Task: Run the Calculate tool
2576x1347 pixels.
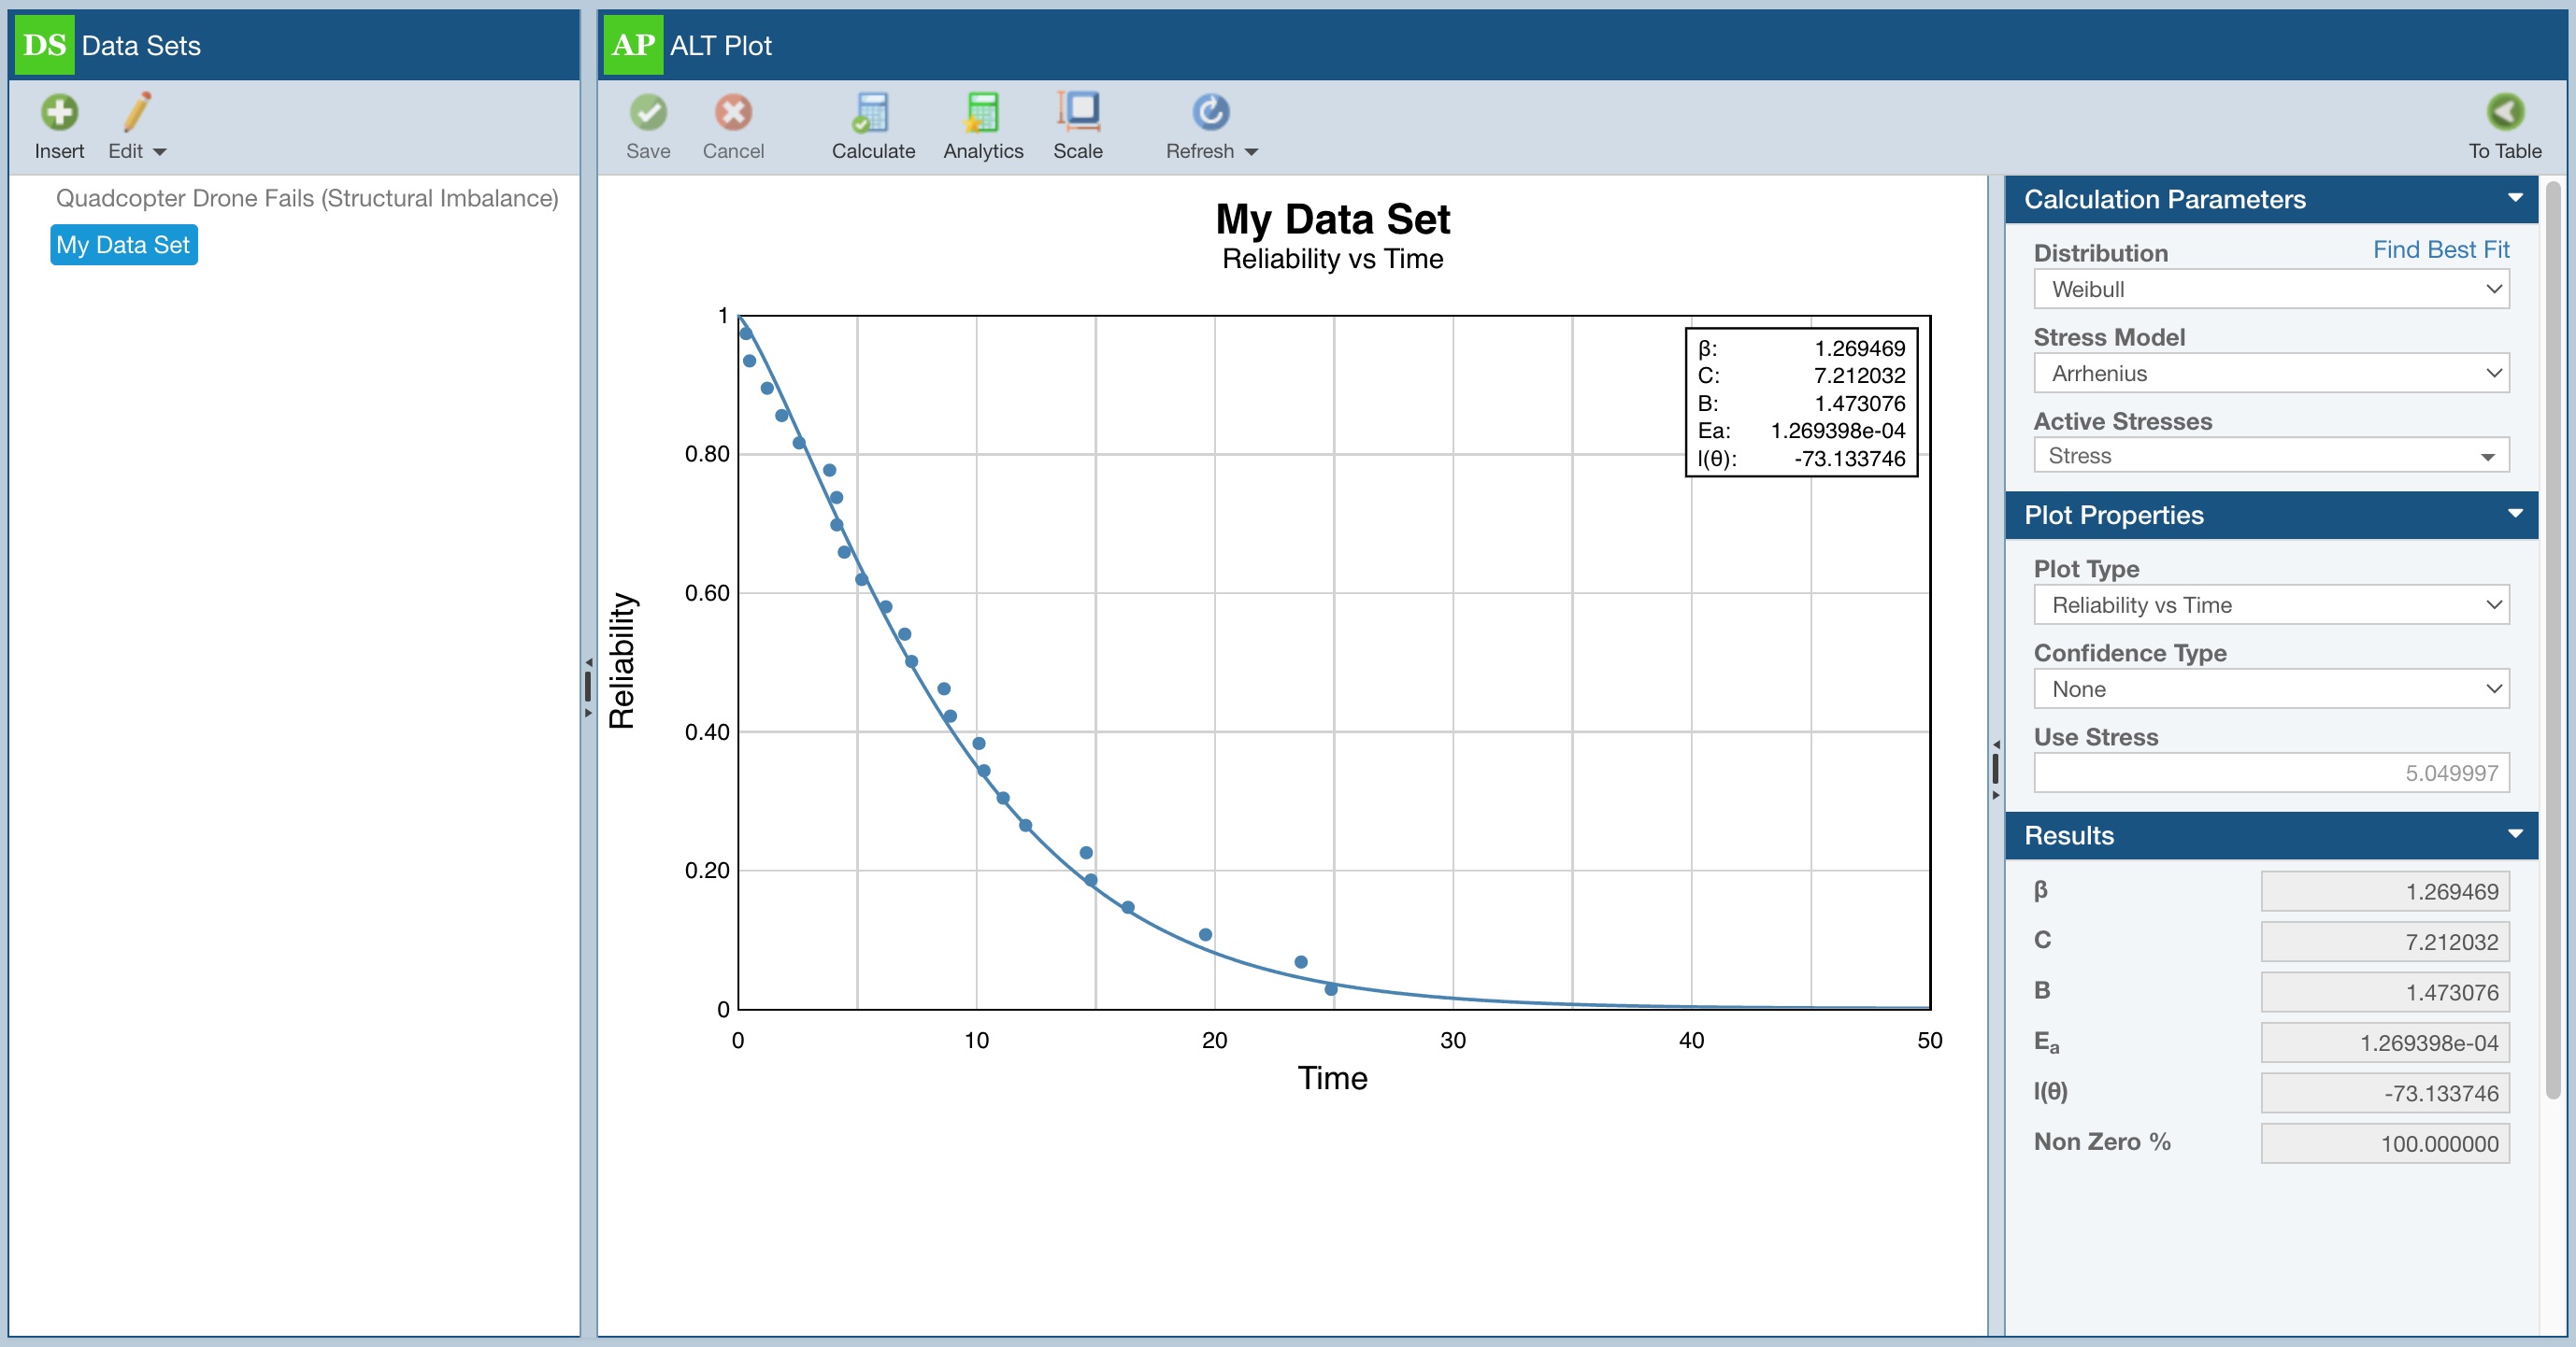Action: 872,114
